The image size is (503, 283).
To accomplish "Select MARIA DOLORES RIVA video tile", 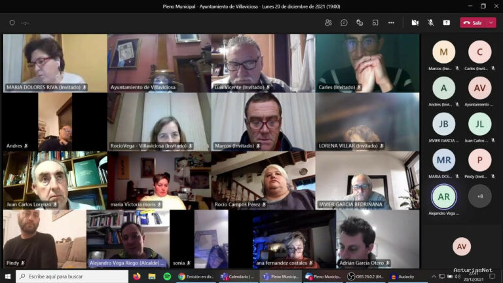I will click(55, 63).
